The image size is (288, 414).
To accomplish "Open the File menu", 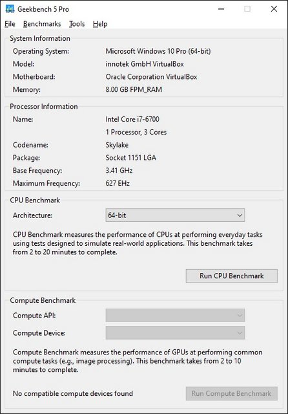I will [10, 24].
